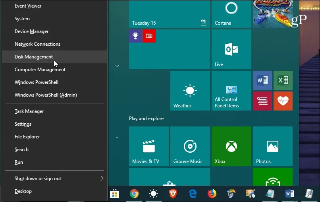Open the Weather tile
This screenshot has height=202, width=320.
tap(190, 91)
